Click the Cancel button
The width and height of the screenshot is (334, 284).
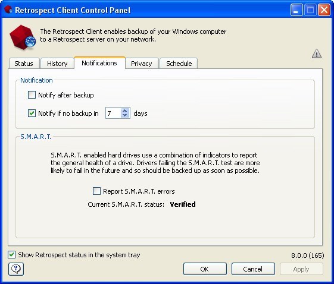pyautogui.click(x=253, y=269)
